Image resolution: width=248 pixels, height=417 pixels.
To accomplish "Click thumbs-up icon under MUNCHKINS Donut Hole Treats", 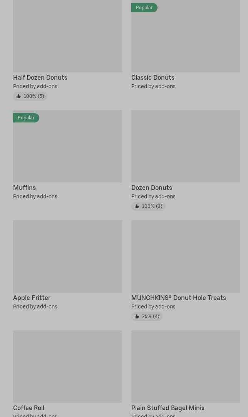I will 137,317.
